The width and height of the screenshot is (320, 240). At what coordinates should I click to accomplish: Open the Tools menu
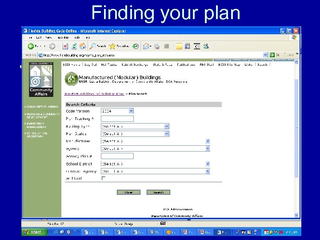tap(77, 37)
